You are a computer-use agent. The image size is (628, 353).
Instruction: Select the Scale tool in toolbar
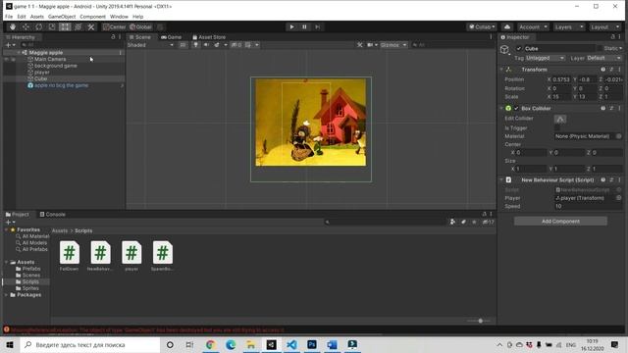[x=52, y=26]
